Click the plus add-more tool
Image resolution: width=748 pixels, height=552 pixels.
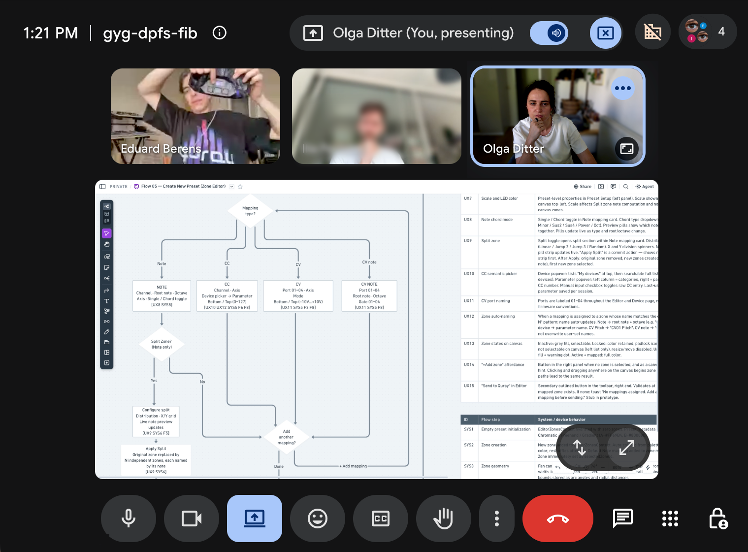107,363
